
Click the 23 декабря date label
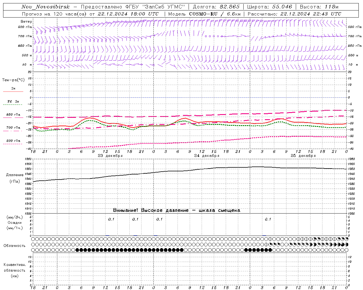(110, 156)
